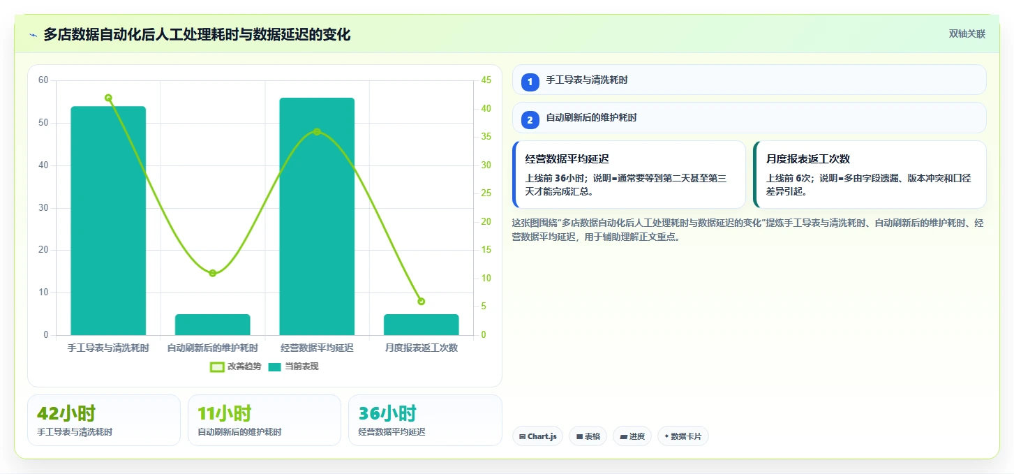The image size is (1014, 474).
Task: Click the blue number 1 badge
Action: pos(530,82)
